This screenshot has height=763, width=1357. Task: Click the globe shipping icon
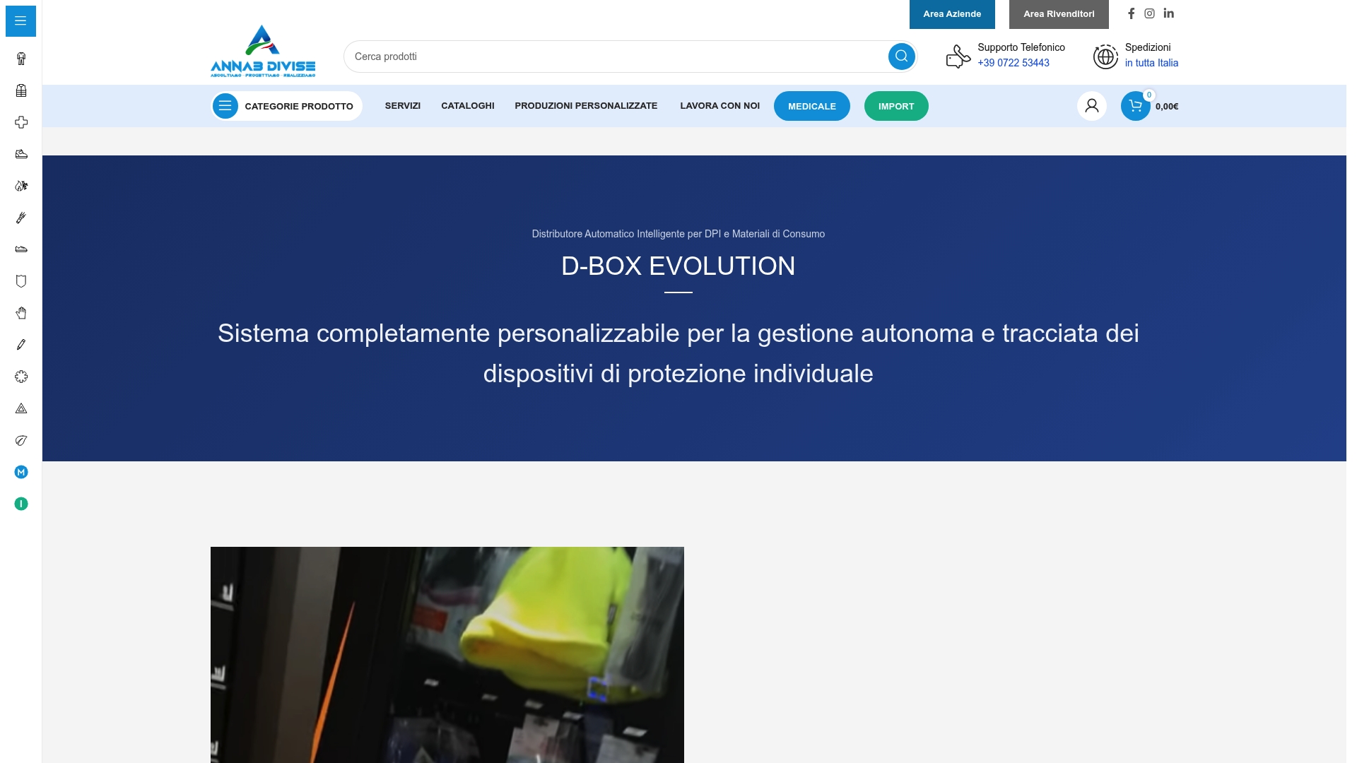pyautogui.click(x=1105, y=57)
